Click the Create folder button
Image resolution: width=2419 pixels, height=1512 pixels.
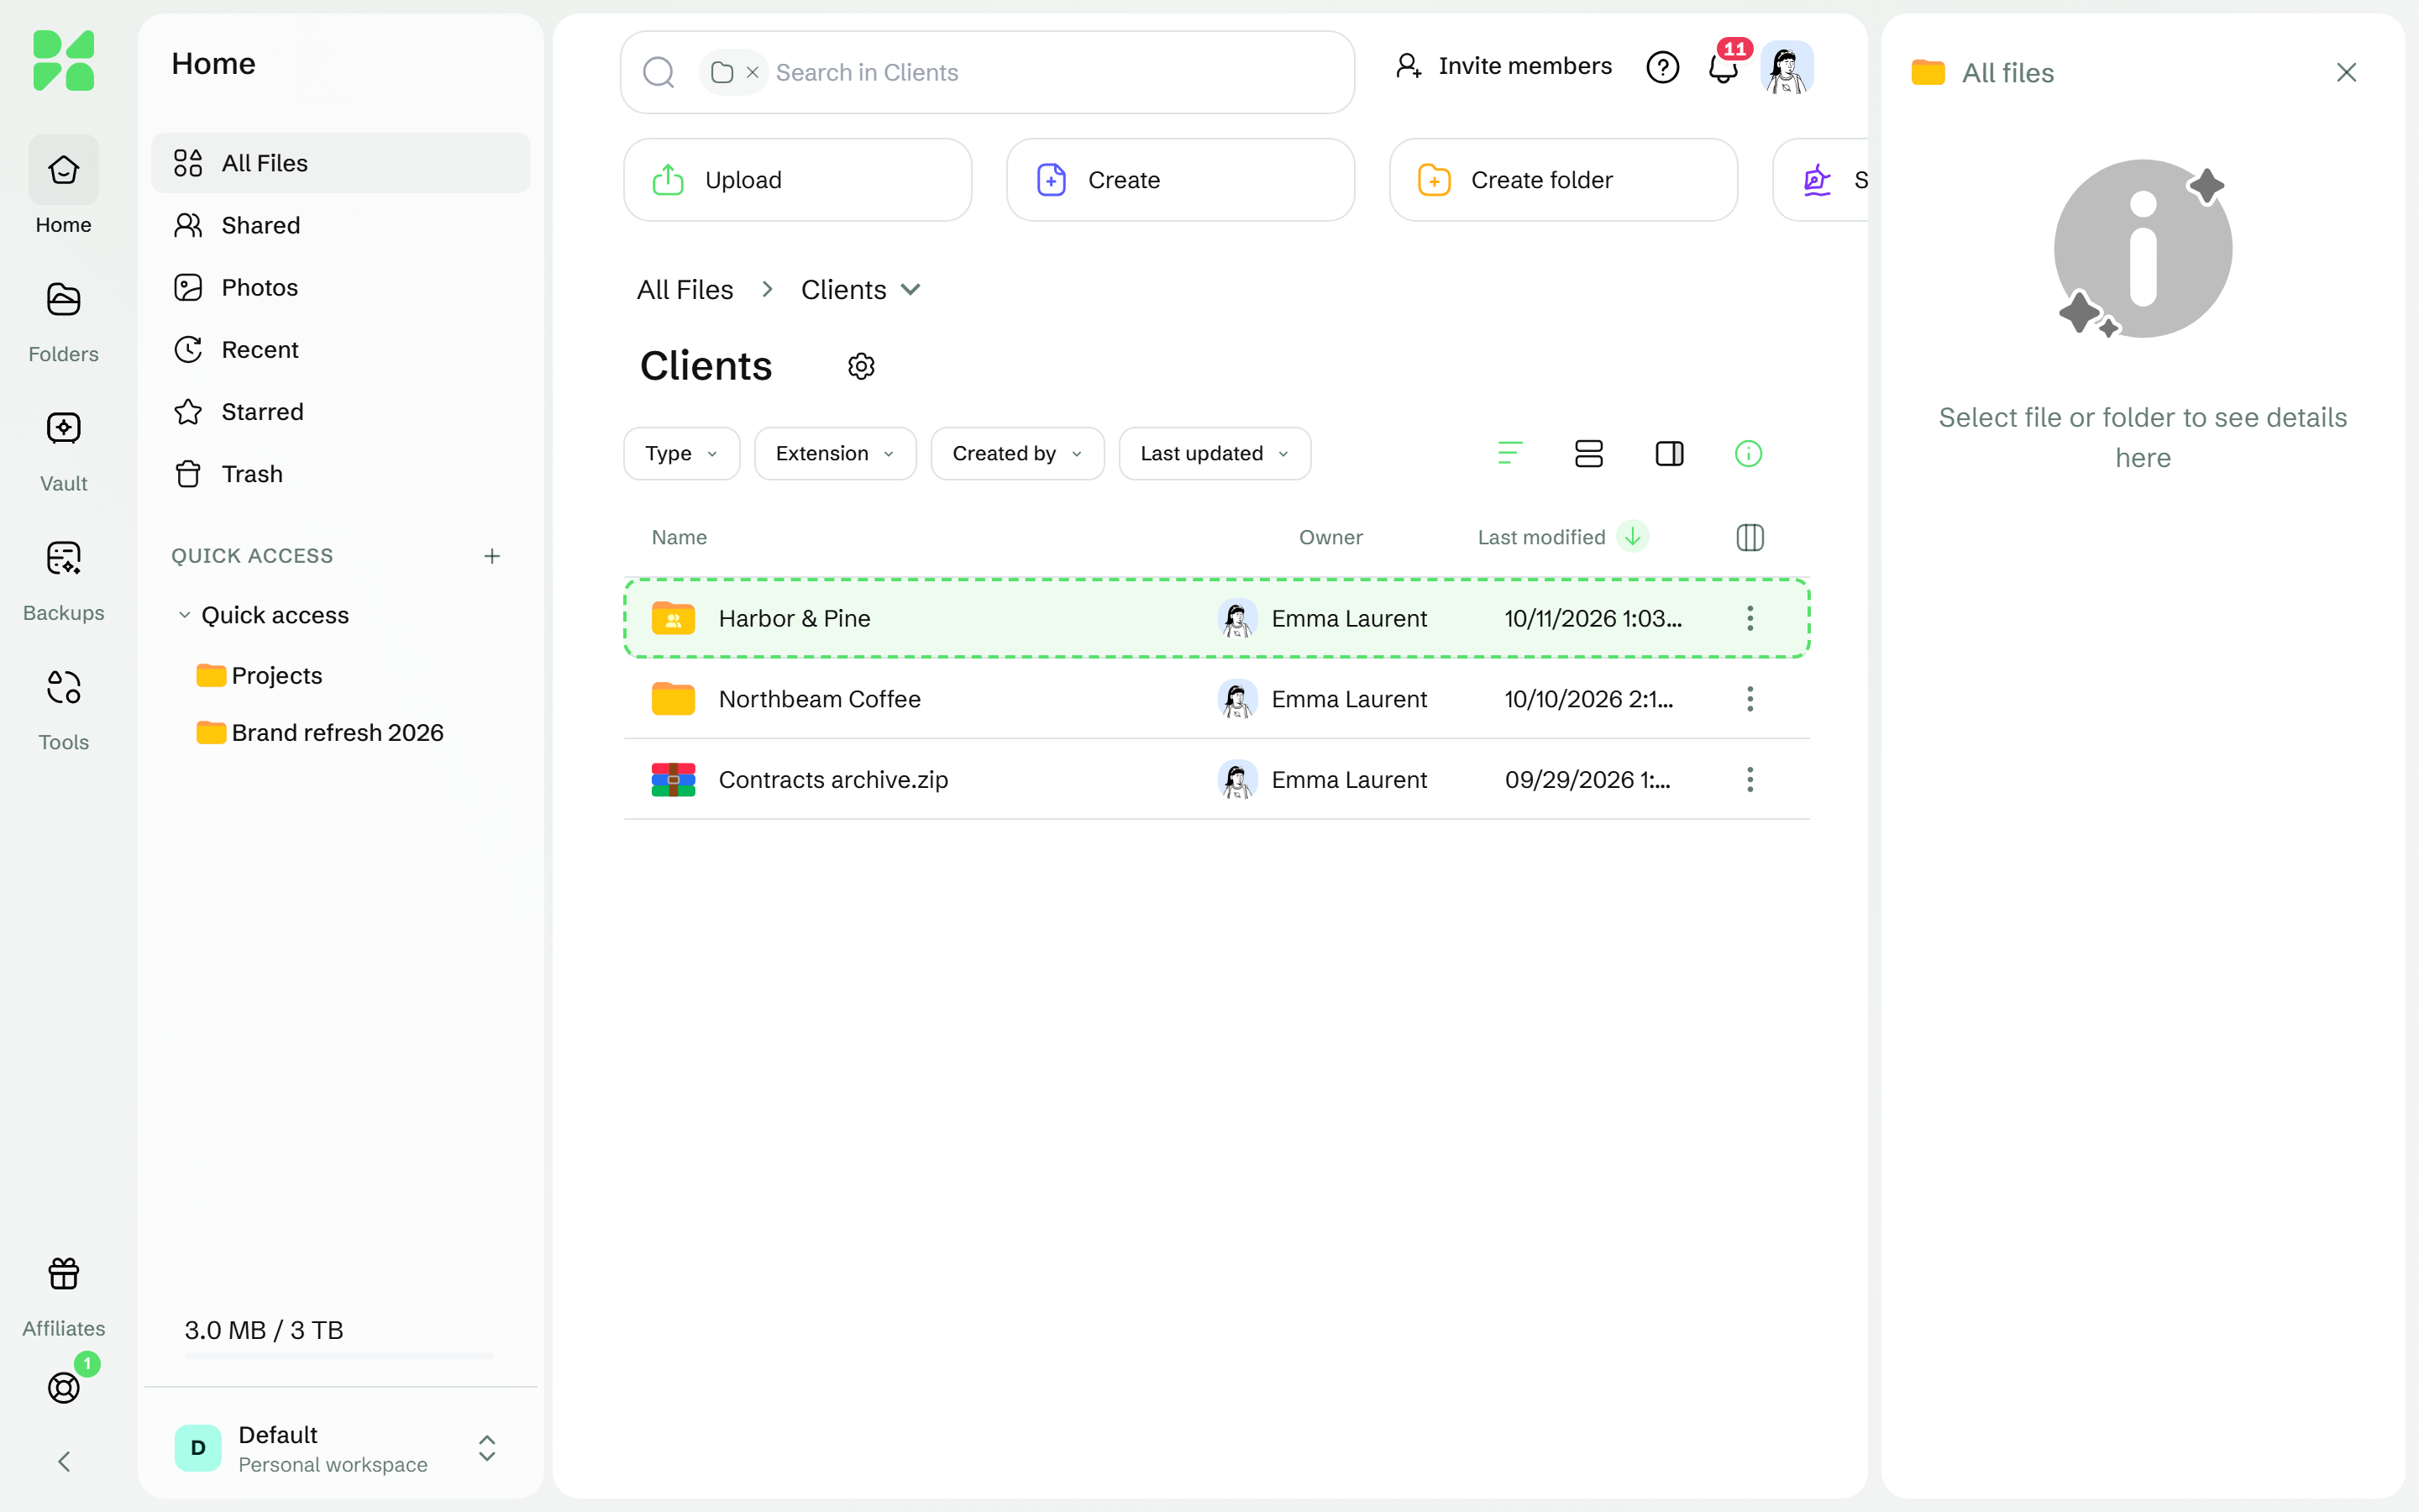click(1562, 180)
